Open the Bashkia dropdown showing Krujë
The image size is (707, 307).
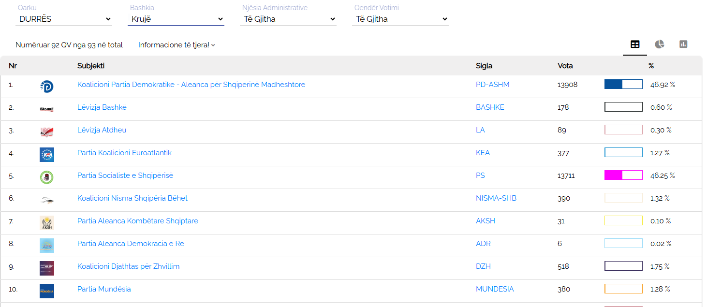(176, 19)
